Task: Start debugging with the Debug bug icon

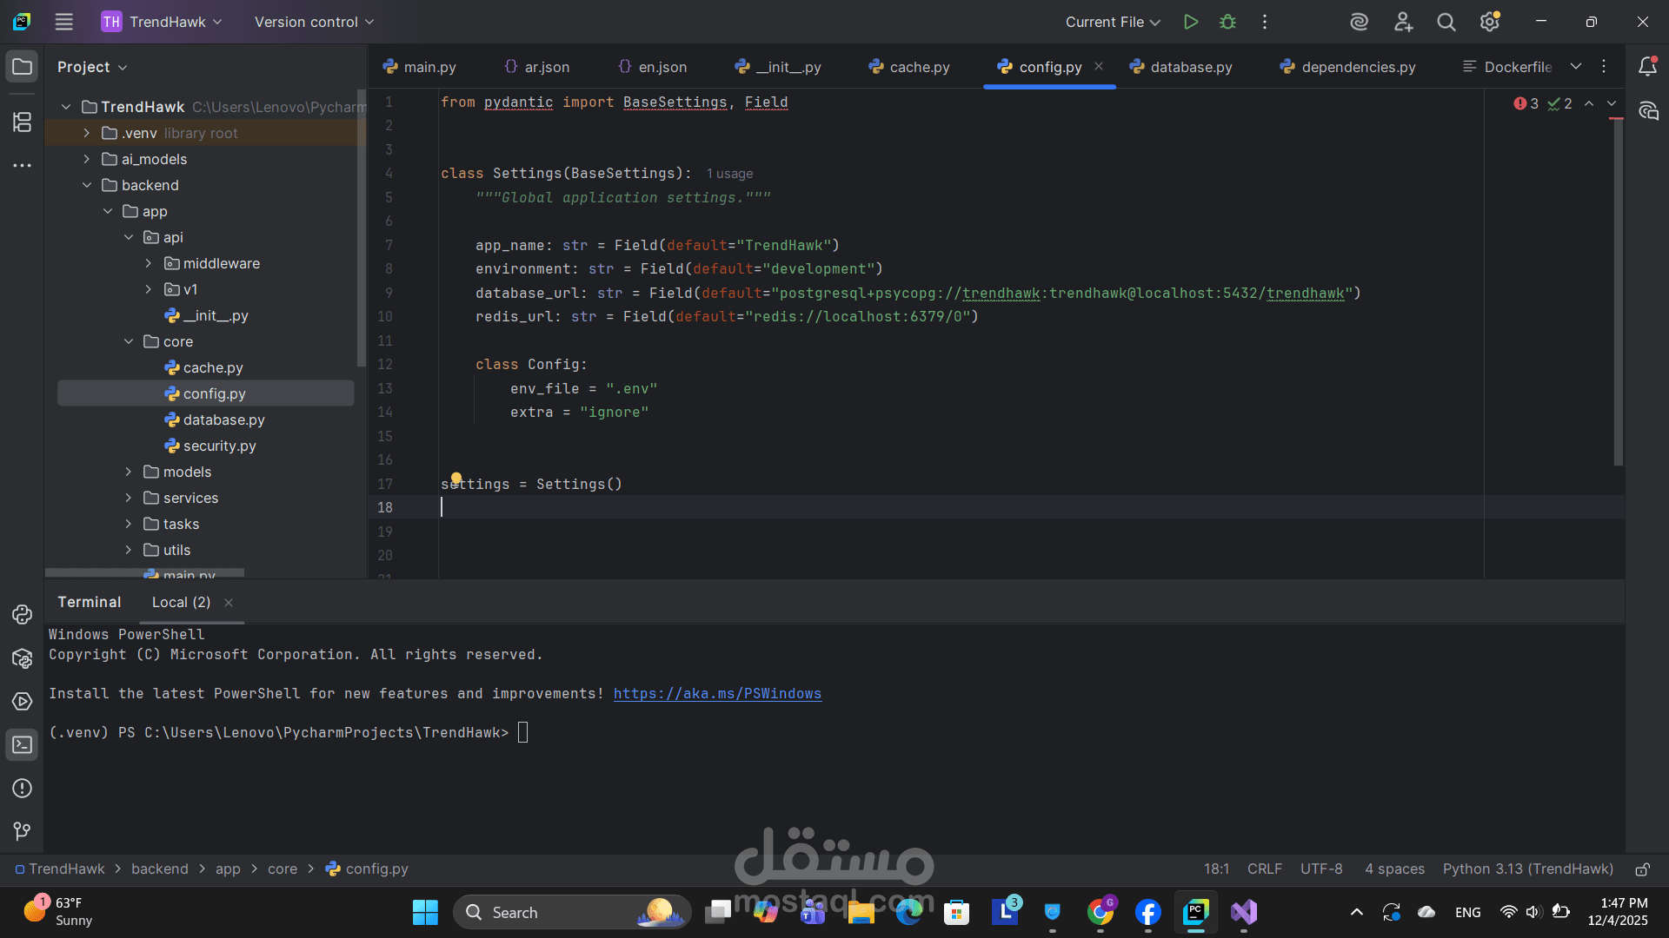Action: tap(1227, 22)
